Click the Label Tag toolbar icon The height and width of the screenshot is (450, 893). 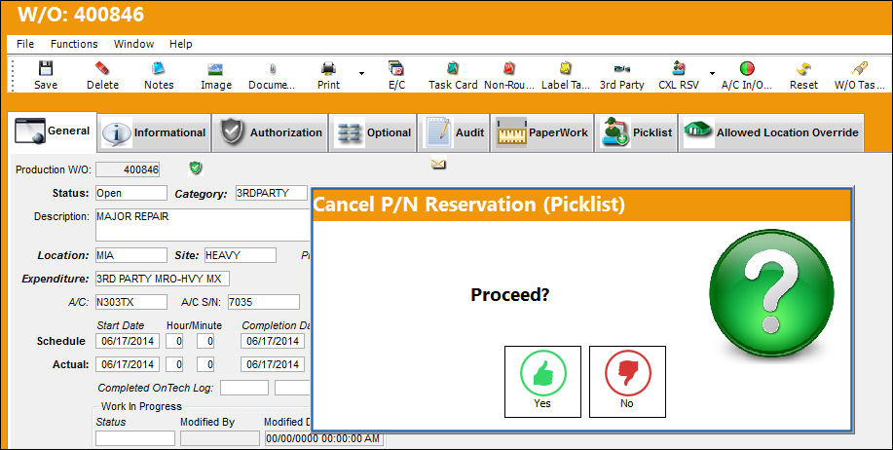click(565, 69)
